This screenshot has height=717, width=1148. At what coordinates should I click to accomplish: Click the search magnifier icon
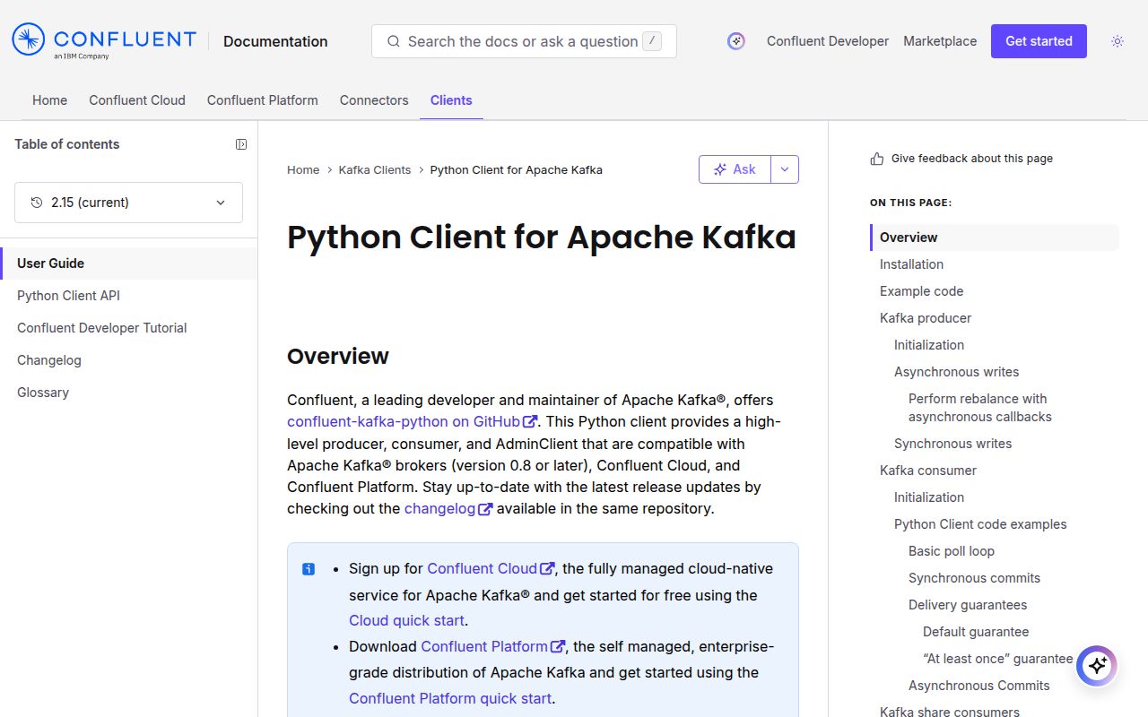click(x=393, y=41)
